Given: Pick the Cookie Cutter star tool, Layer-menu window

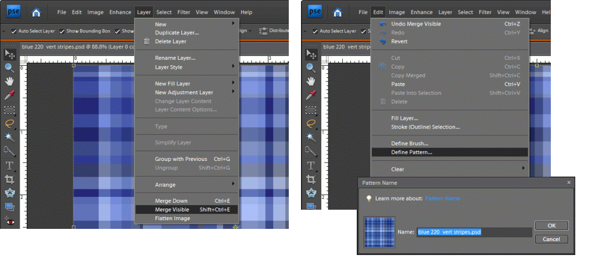Looking at the screenshot, I should click(x=9, y=193).
